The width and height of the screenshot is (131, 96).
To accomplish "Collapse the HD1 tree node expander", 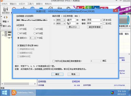I will click(x=3, y=35).
